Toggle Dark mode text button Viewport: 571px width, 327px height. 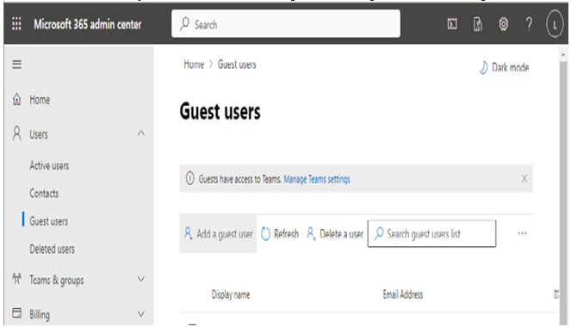pos(510,67)
